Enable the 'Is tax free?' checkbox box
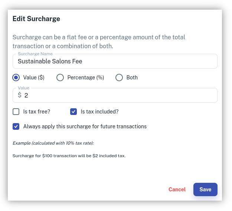The image size is (232, 211). 16,111
